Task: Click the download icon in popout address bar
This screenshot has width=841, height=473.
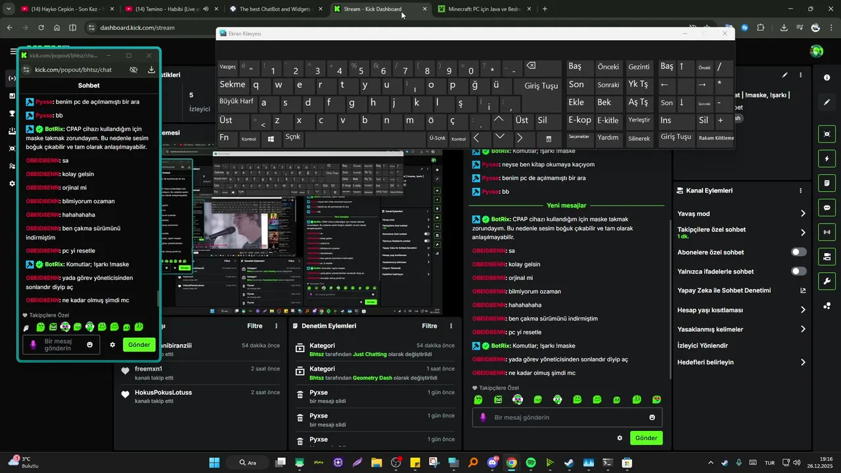Action: tap(151, 70)
